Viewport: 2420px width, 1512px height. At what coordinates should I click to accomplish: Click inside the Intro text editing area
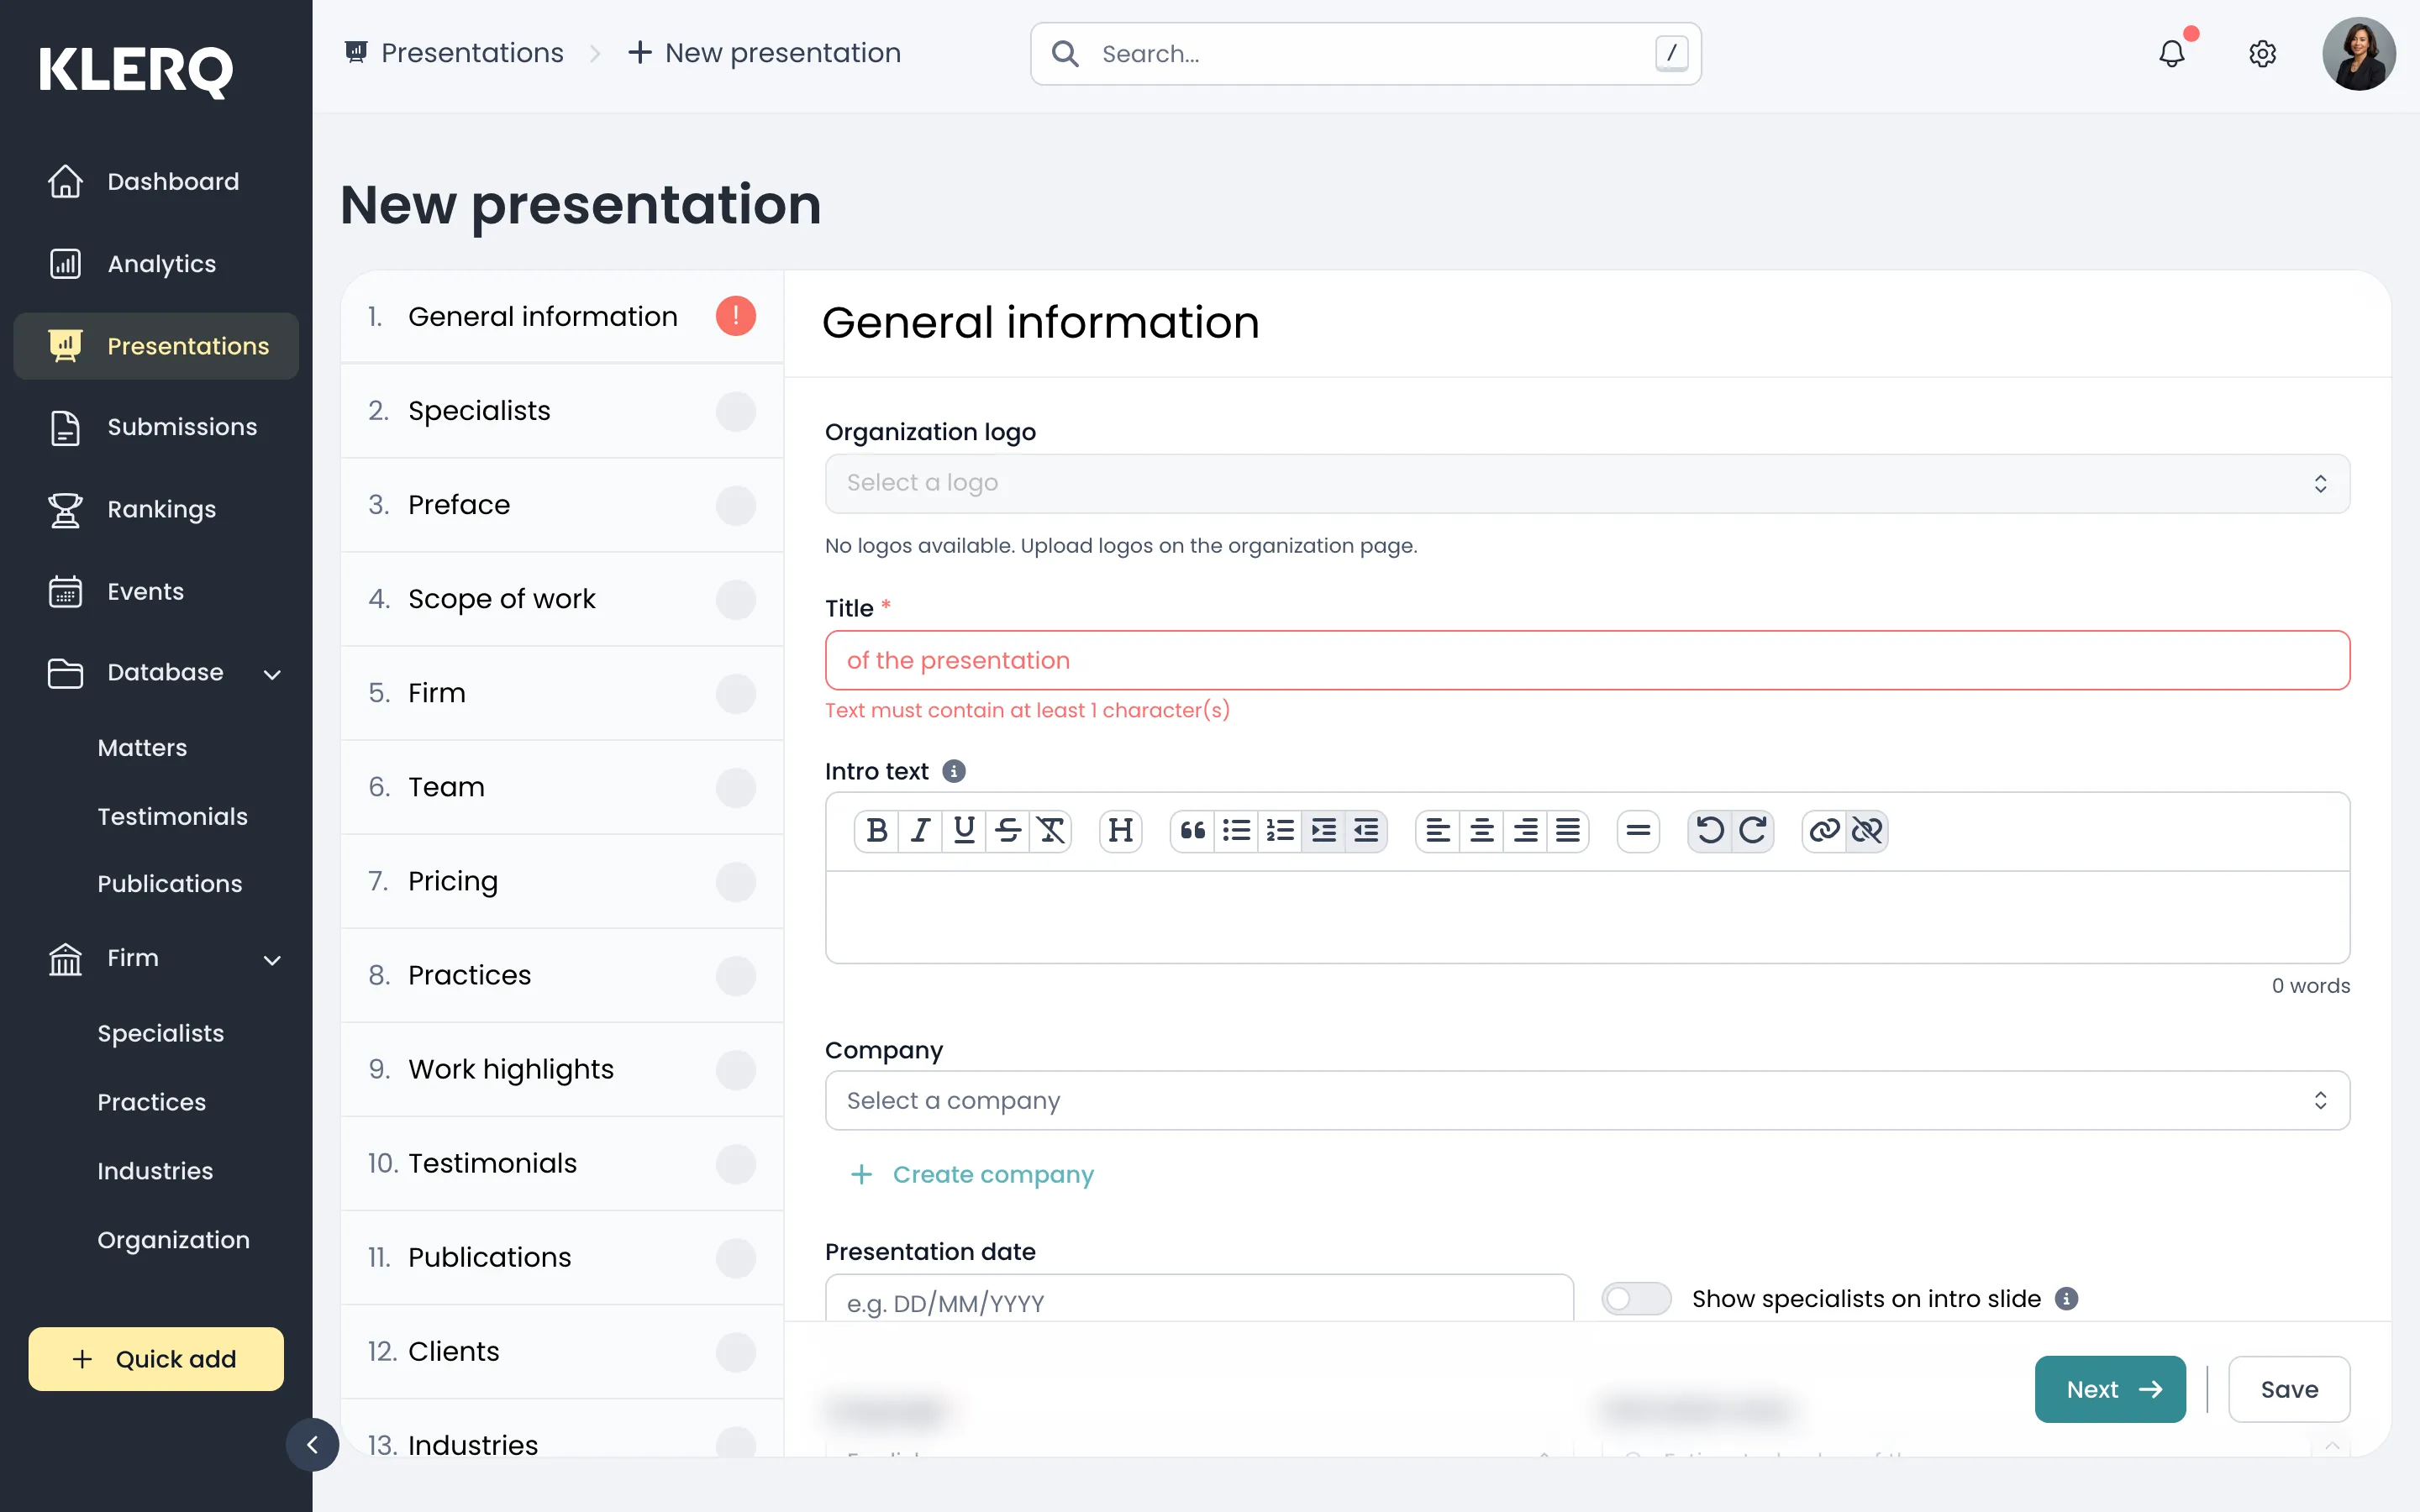tap(1587, 917)
